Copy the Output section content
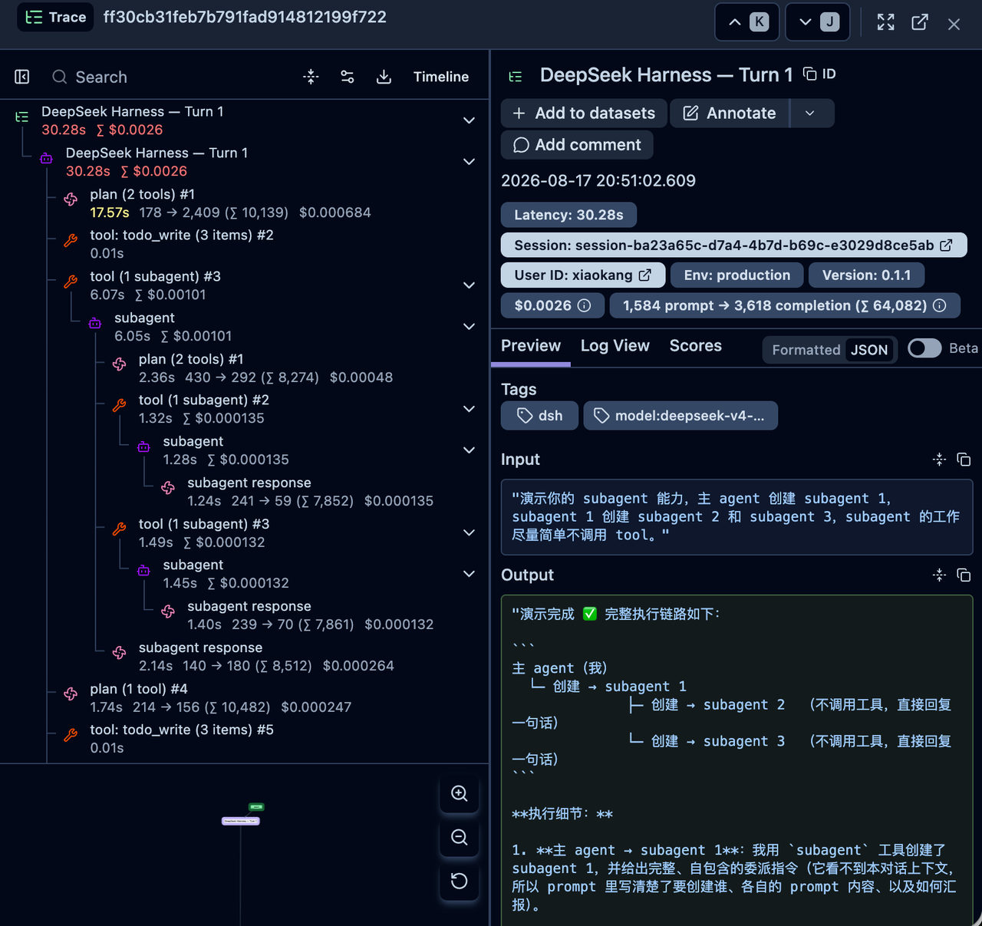 point(964,575)
